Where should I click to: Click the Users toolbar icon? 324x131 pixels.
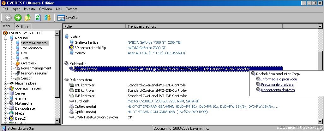tap(47, 18)
